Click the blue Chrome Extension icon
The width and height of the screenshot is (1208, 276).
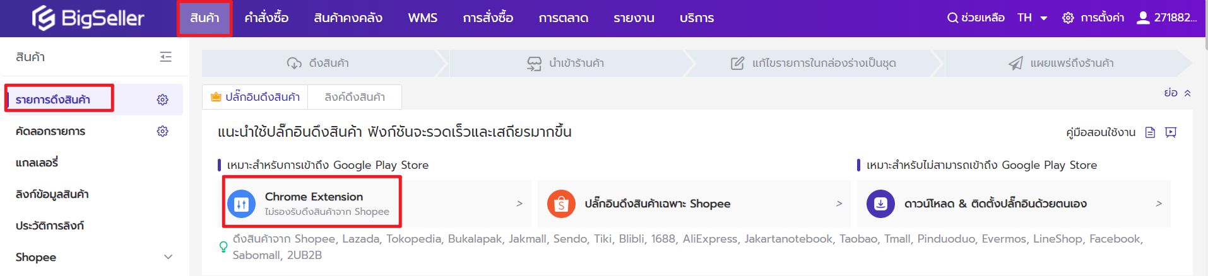241,204
